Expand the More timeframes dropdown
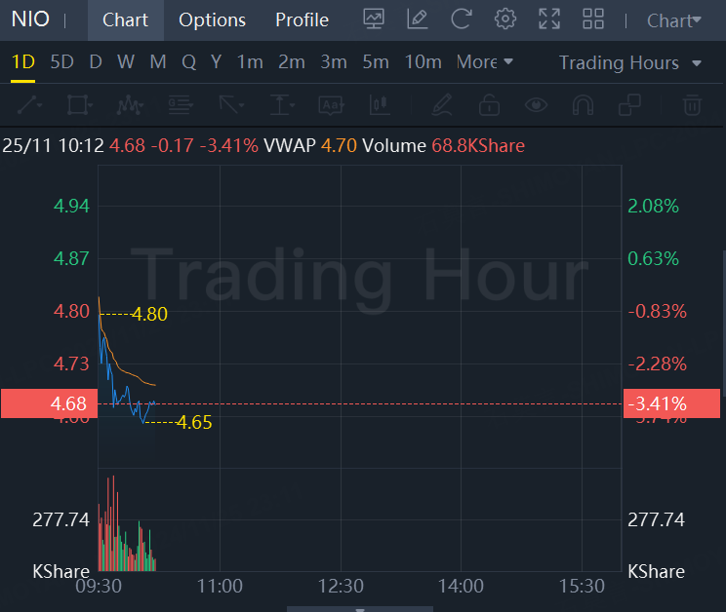The width and height of the screenshot is (726, 612). 484,62
